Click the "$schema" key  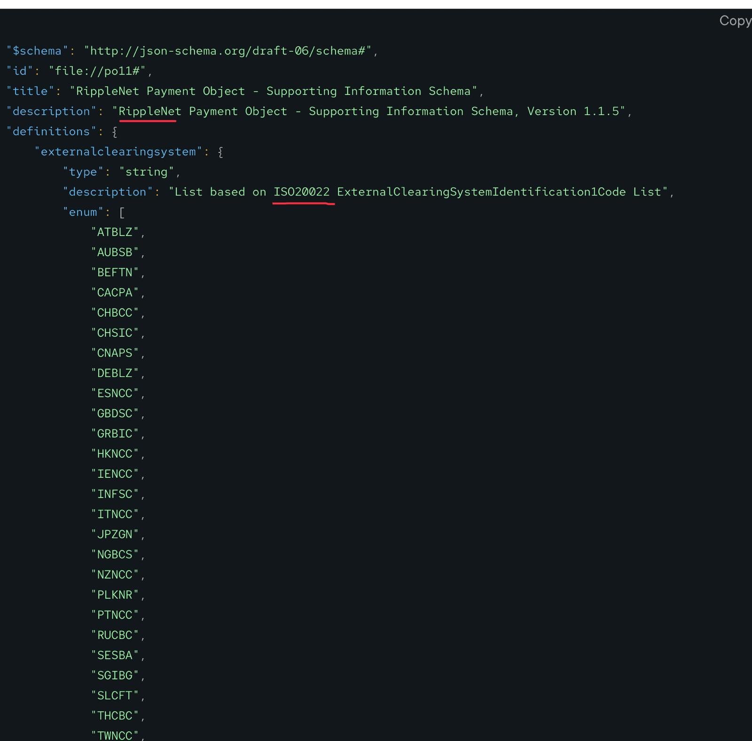pyautogui.click(x=37, y=51)
